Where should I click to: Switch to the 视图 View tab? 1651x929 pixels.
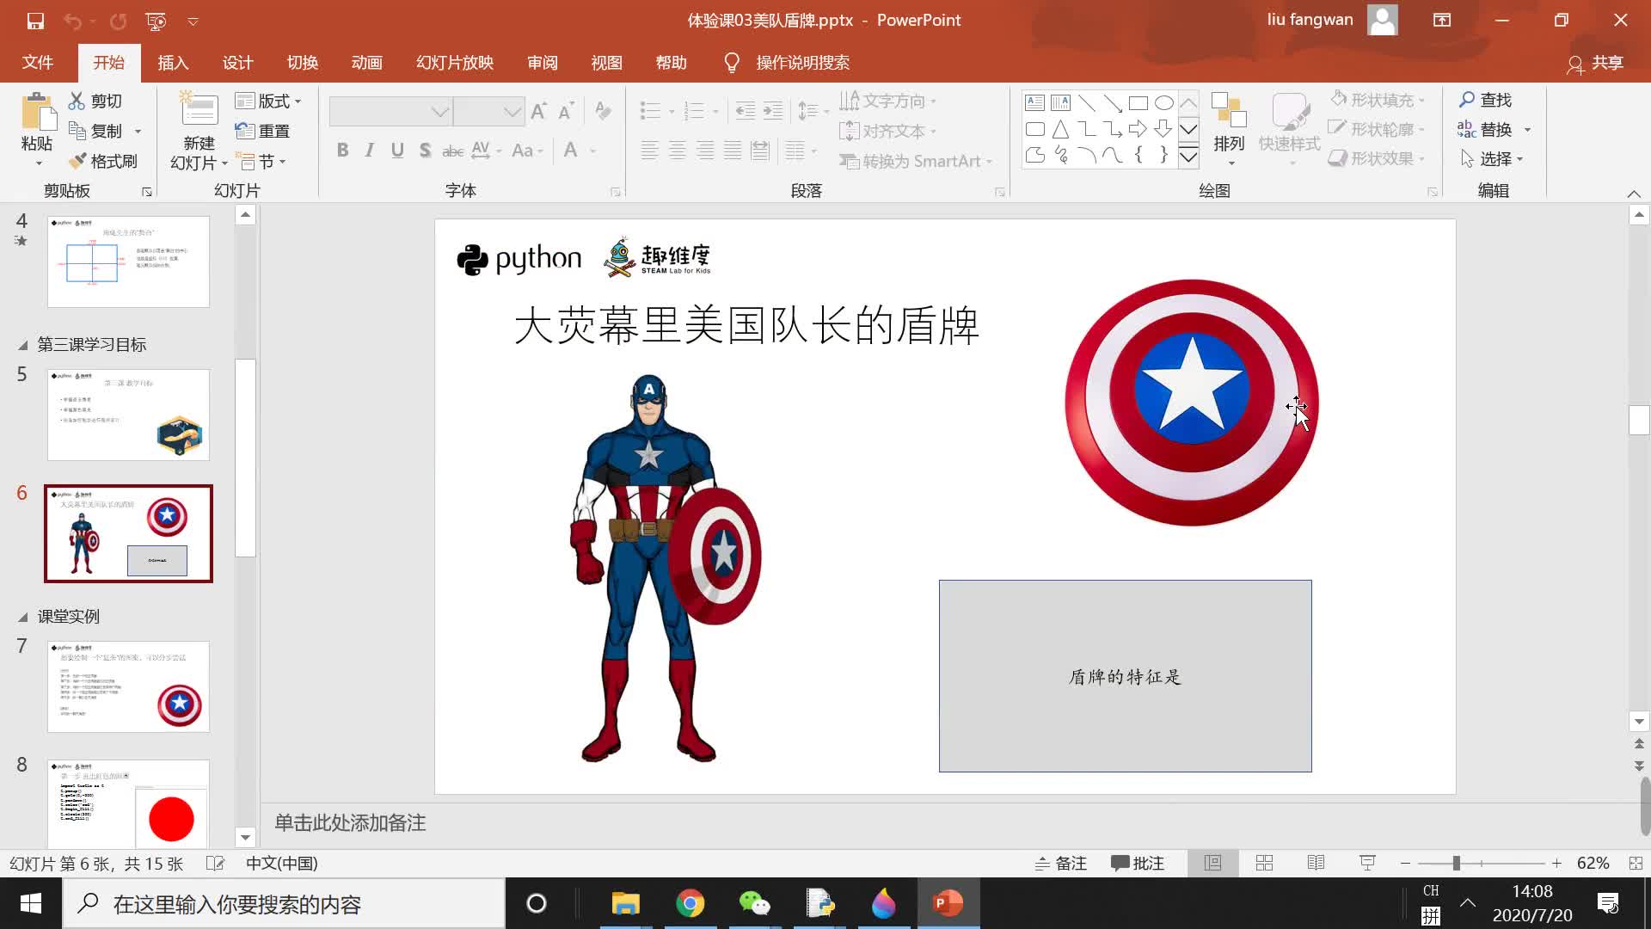[606, 63]
